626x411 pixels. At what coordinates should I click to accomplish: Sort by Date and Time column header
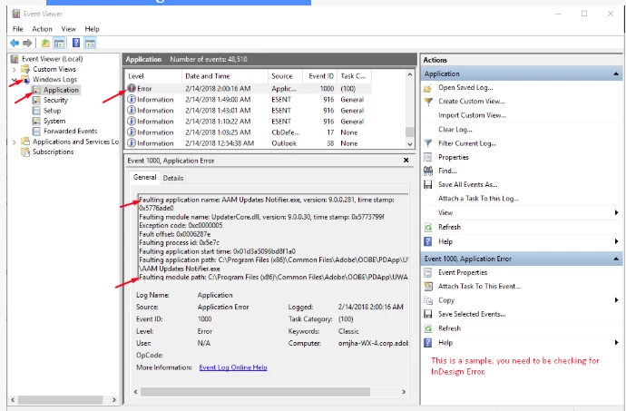[x=225, y=76]
